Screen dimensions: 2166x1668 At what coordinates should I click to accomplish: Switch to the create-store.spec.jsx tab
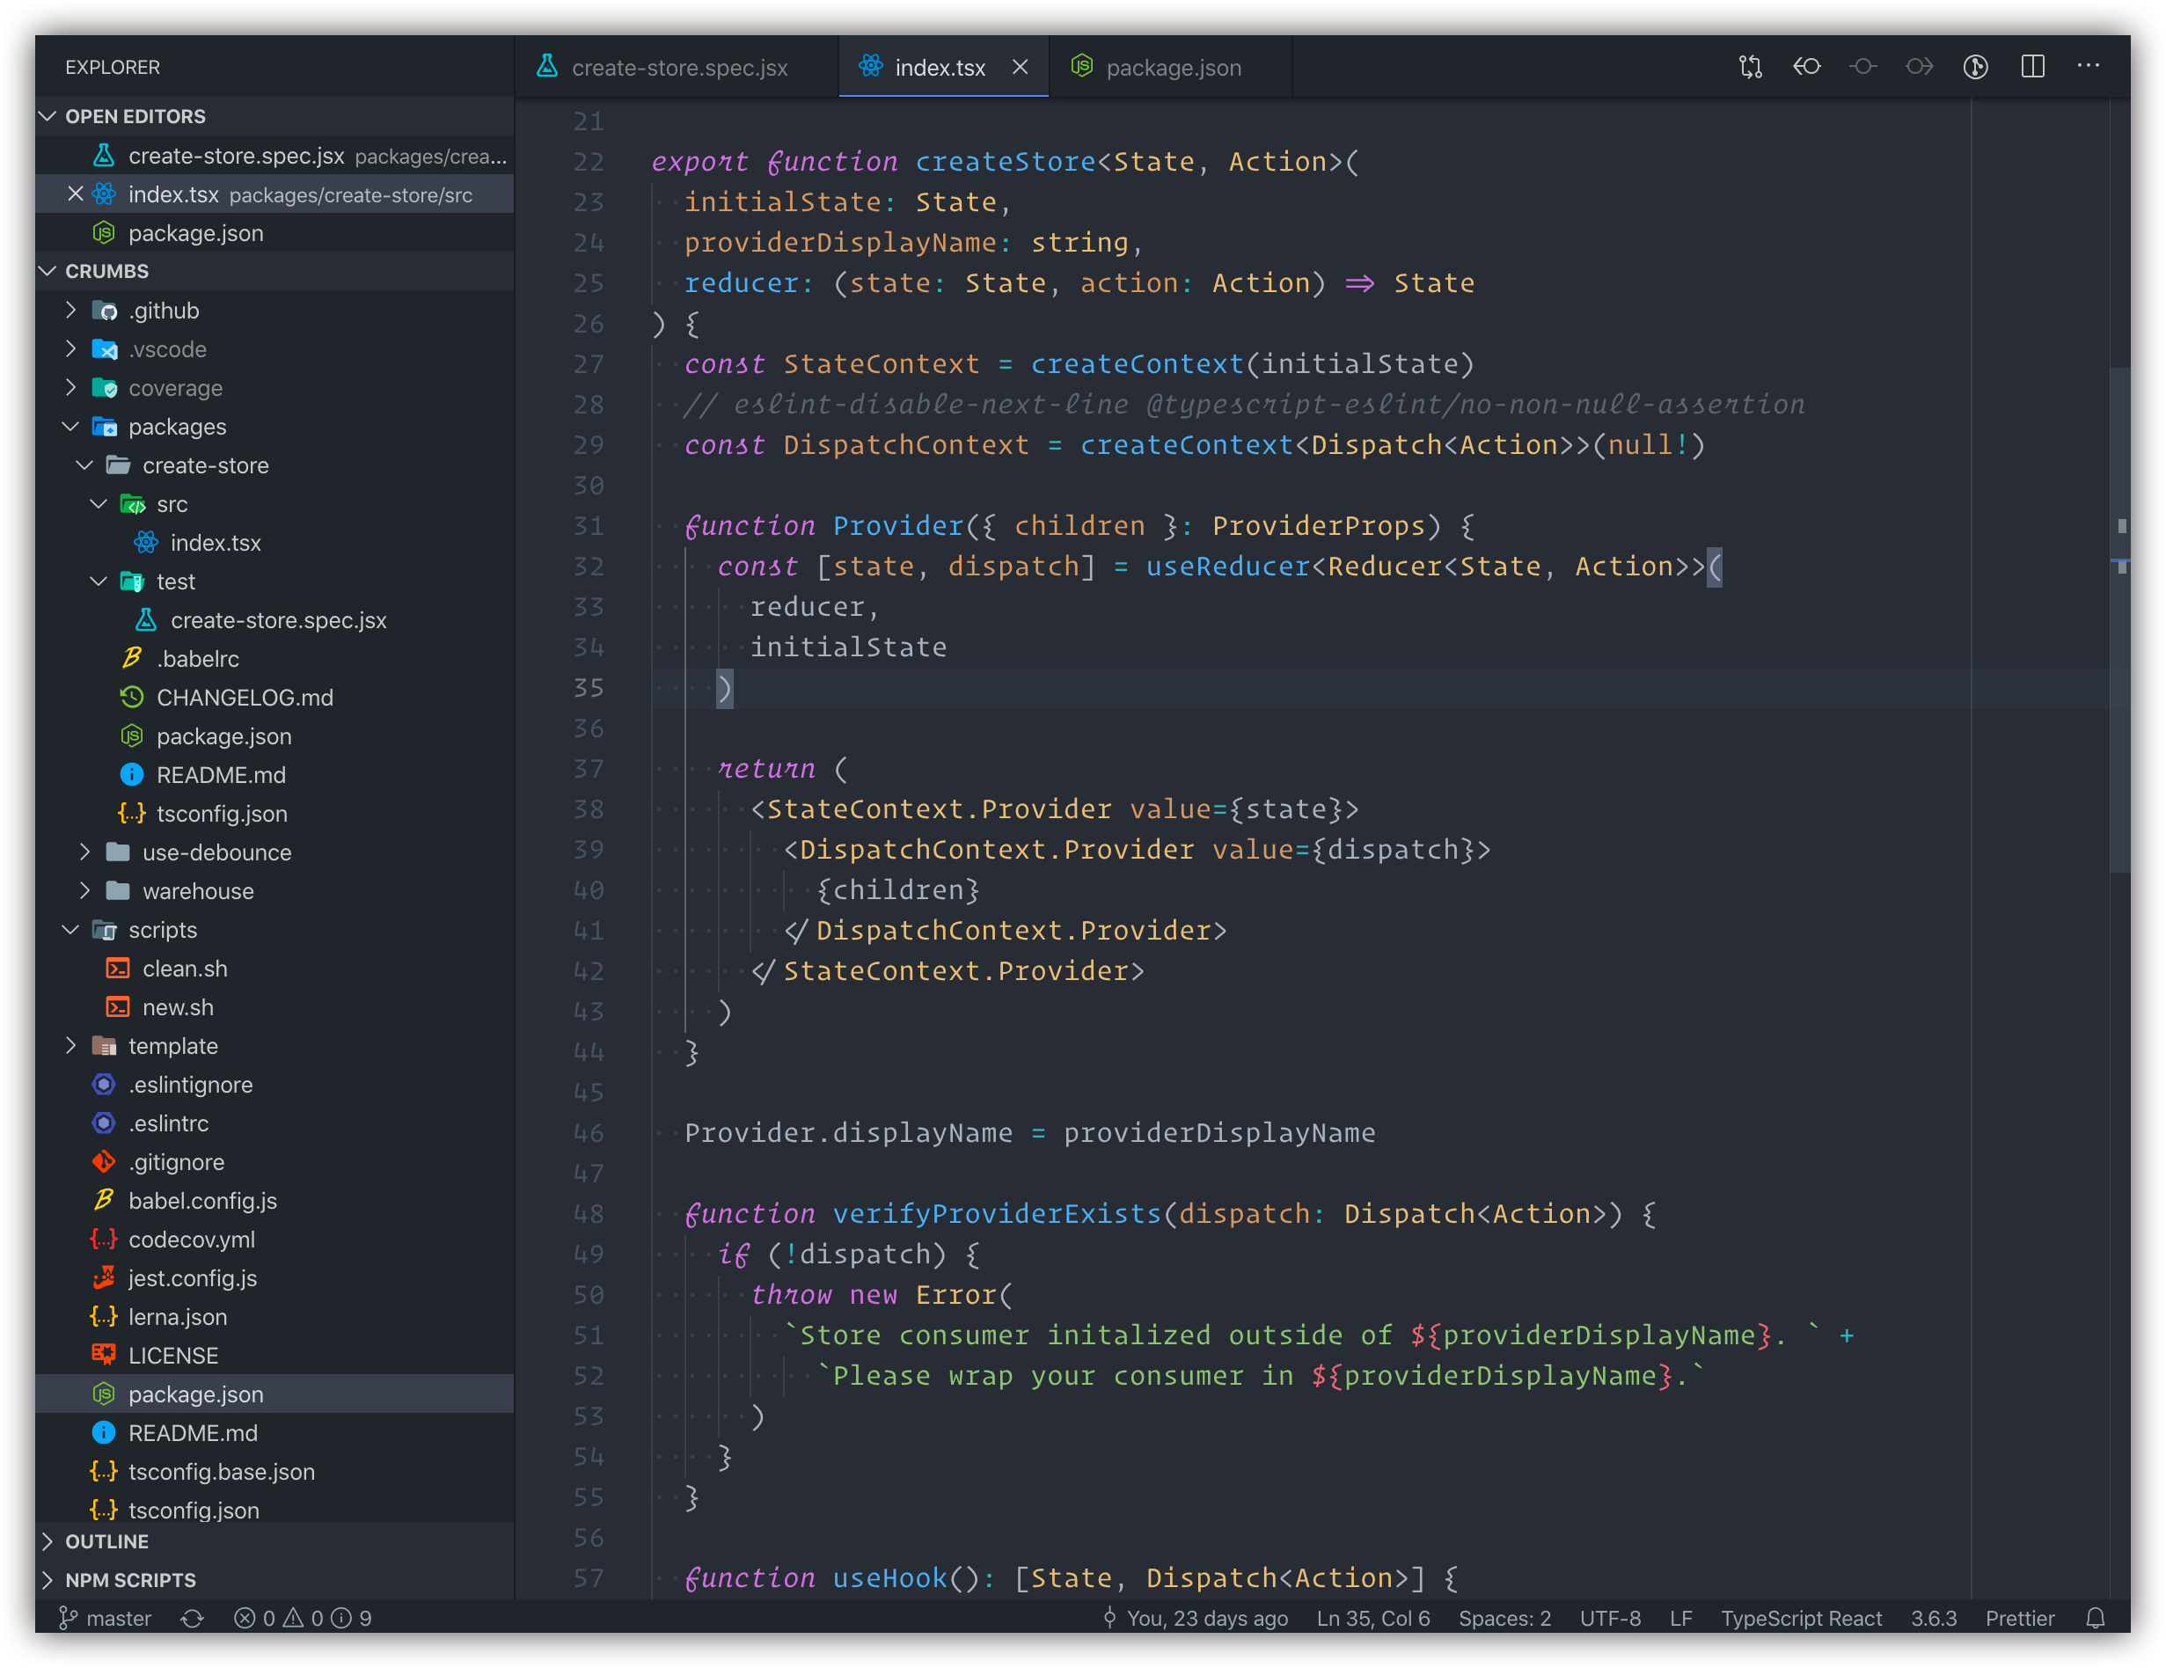680,67
